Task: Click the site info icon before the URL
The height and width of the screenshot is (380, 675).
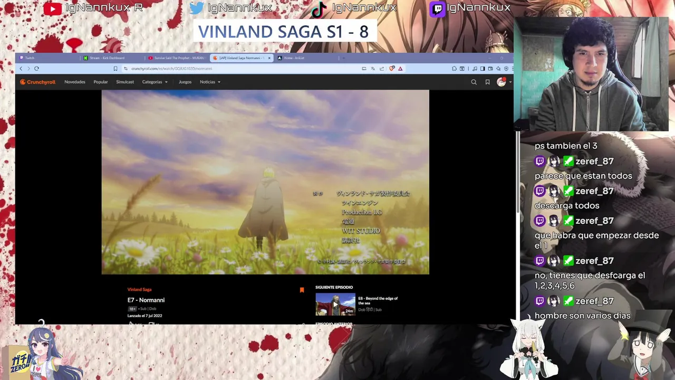Action: point(126,69)
